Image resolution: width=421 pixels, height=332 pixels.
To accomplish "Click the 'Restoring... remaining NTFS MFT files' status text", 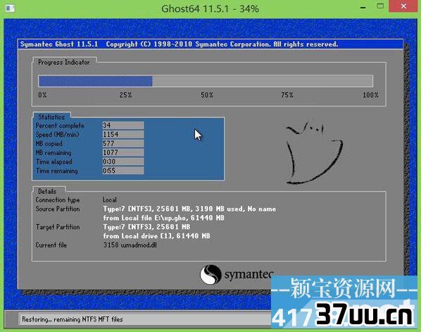I will [73, 319].
